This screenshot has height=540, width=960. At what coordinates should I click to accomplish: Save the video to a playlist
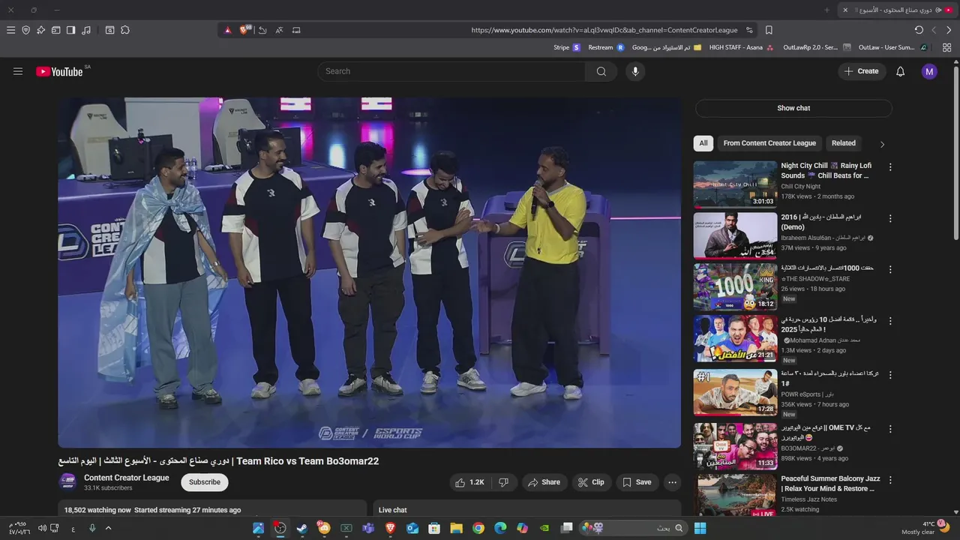(637, 482)
